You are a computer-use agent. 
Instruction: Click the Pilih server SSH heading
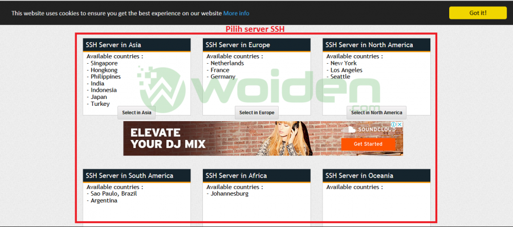tap(255, 29)
